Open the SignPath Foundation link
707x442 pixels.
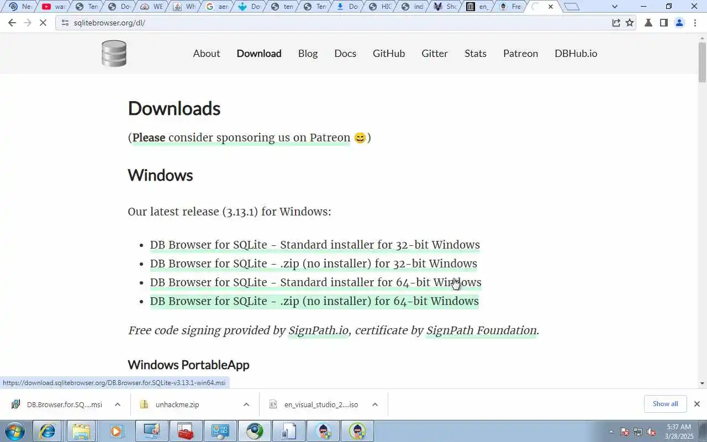coord(481,330)
